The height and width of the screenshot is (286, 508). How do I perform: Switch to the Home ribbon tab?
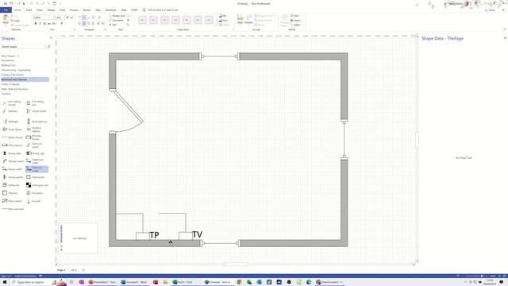[x=17, y=10]
